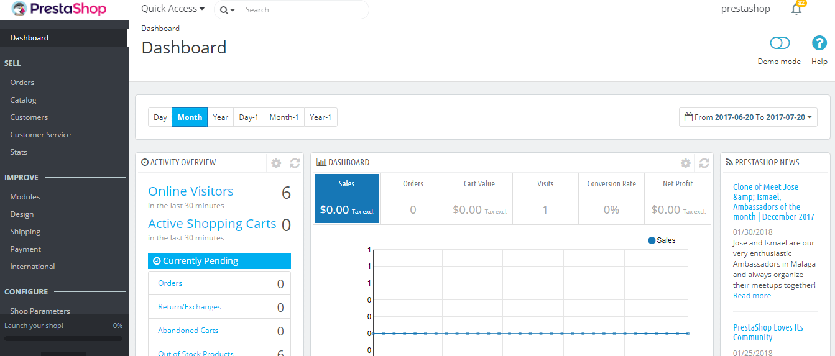Expand the Quick Access dropdown
The width and height of the screenshot is (835, 356).
pos(173,9)
